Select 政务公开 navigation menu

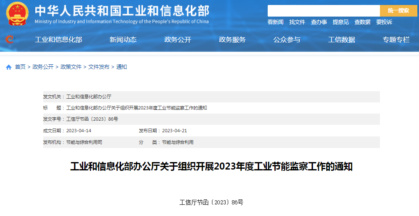(x=178, y=40)
